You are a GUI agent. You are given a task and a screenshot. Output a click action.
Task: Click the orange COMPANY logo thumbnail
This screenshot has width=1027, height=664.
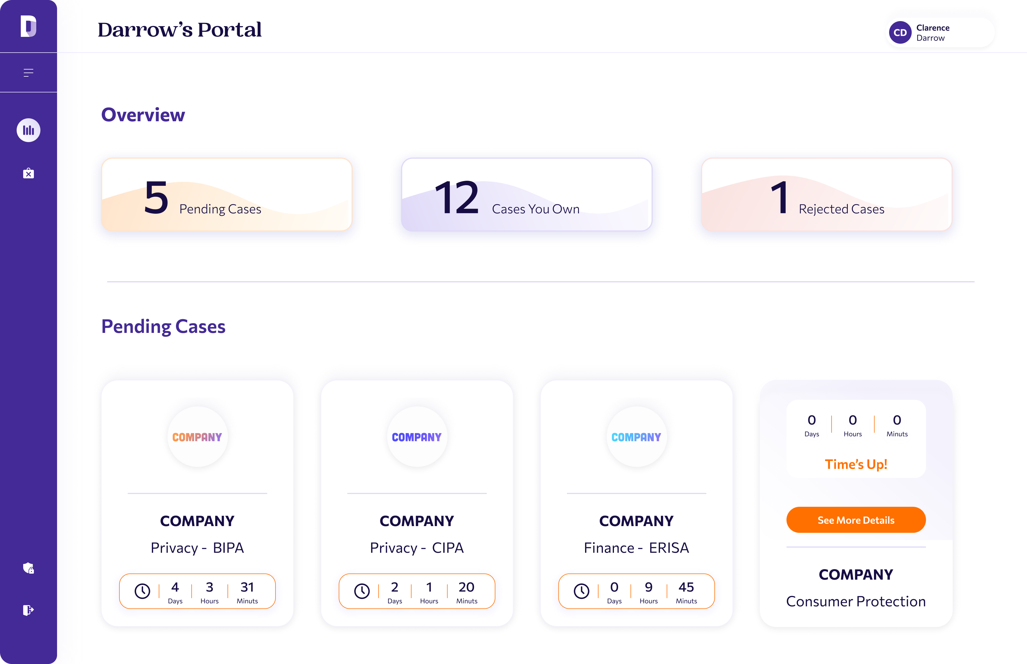[197, 437]
